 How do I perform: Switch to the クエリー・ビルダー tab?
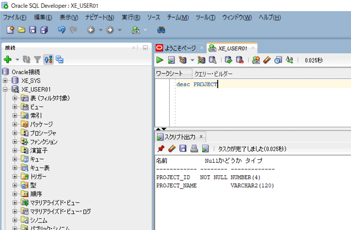(213, 74)
